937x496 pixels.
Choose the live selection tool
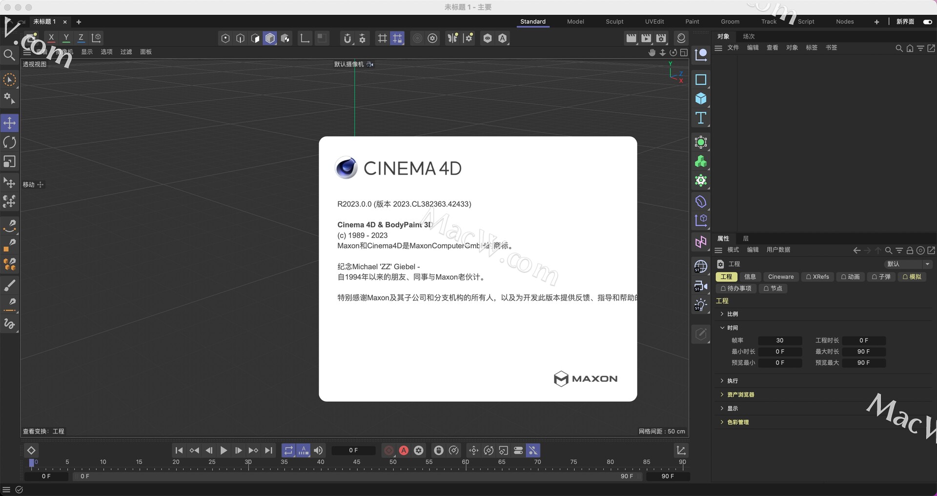10,79
